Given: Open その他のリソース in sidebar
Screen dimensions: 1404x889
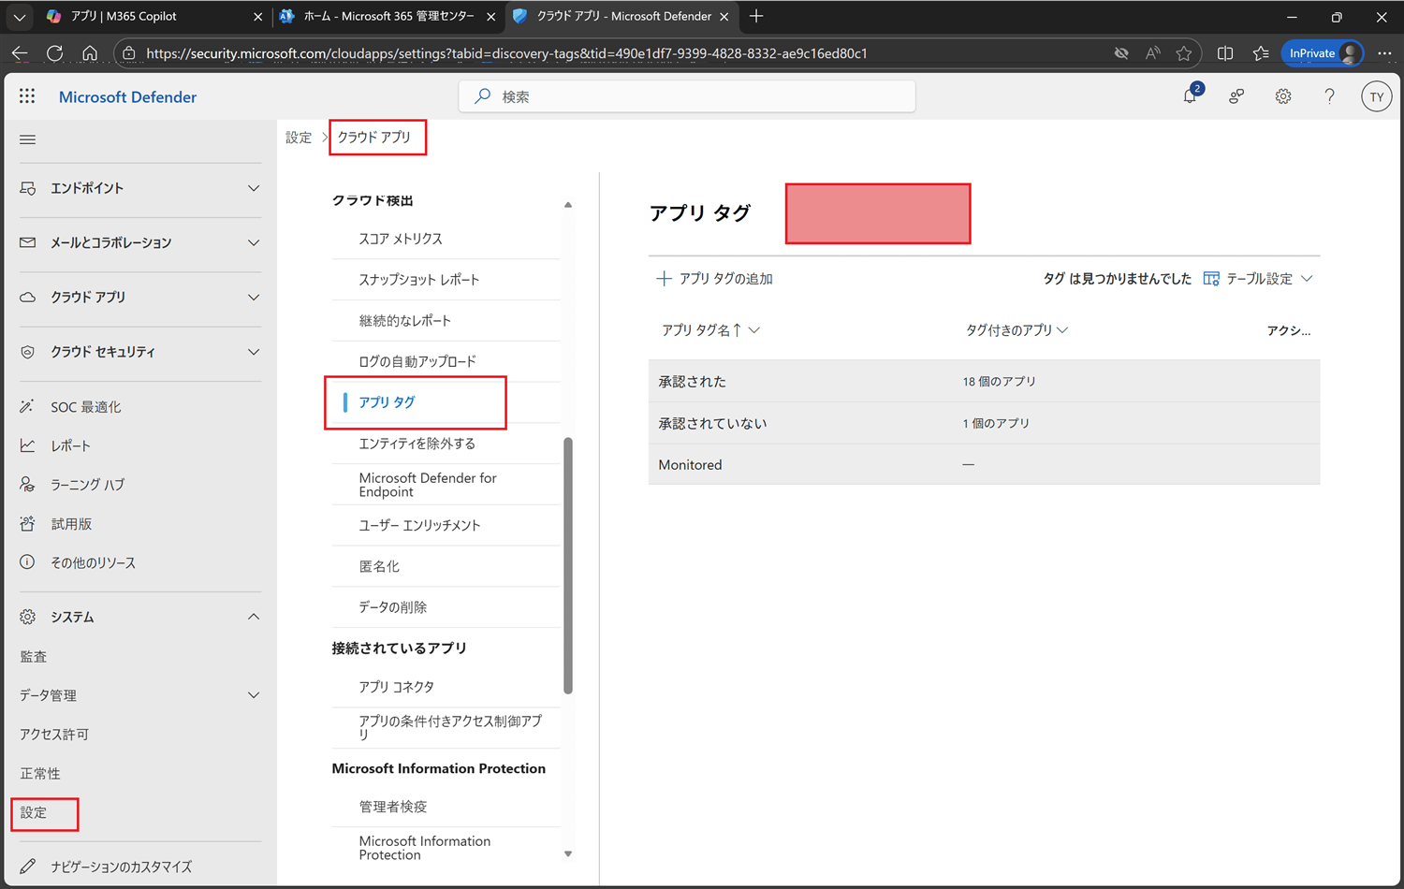Looking at the screenshot, I should coord(93,562).
